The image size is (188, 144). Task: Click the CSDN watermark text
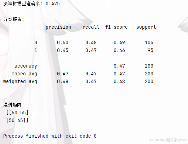click(x=168, y=140)
